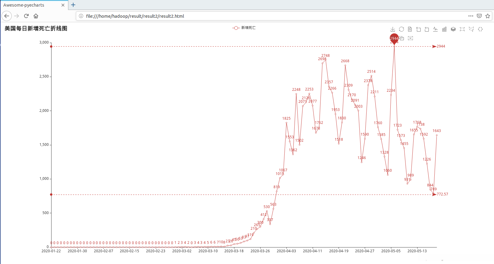
Task: Click the restore chart icon
Action: click(402, 29)
